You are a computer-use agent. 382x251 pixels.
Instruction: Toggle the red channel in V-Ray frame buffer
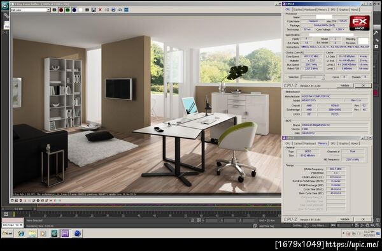(x=61, y=10)
